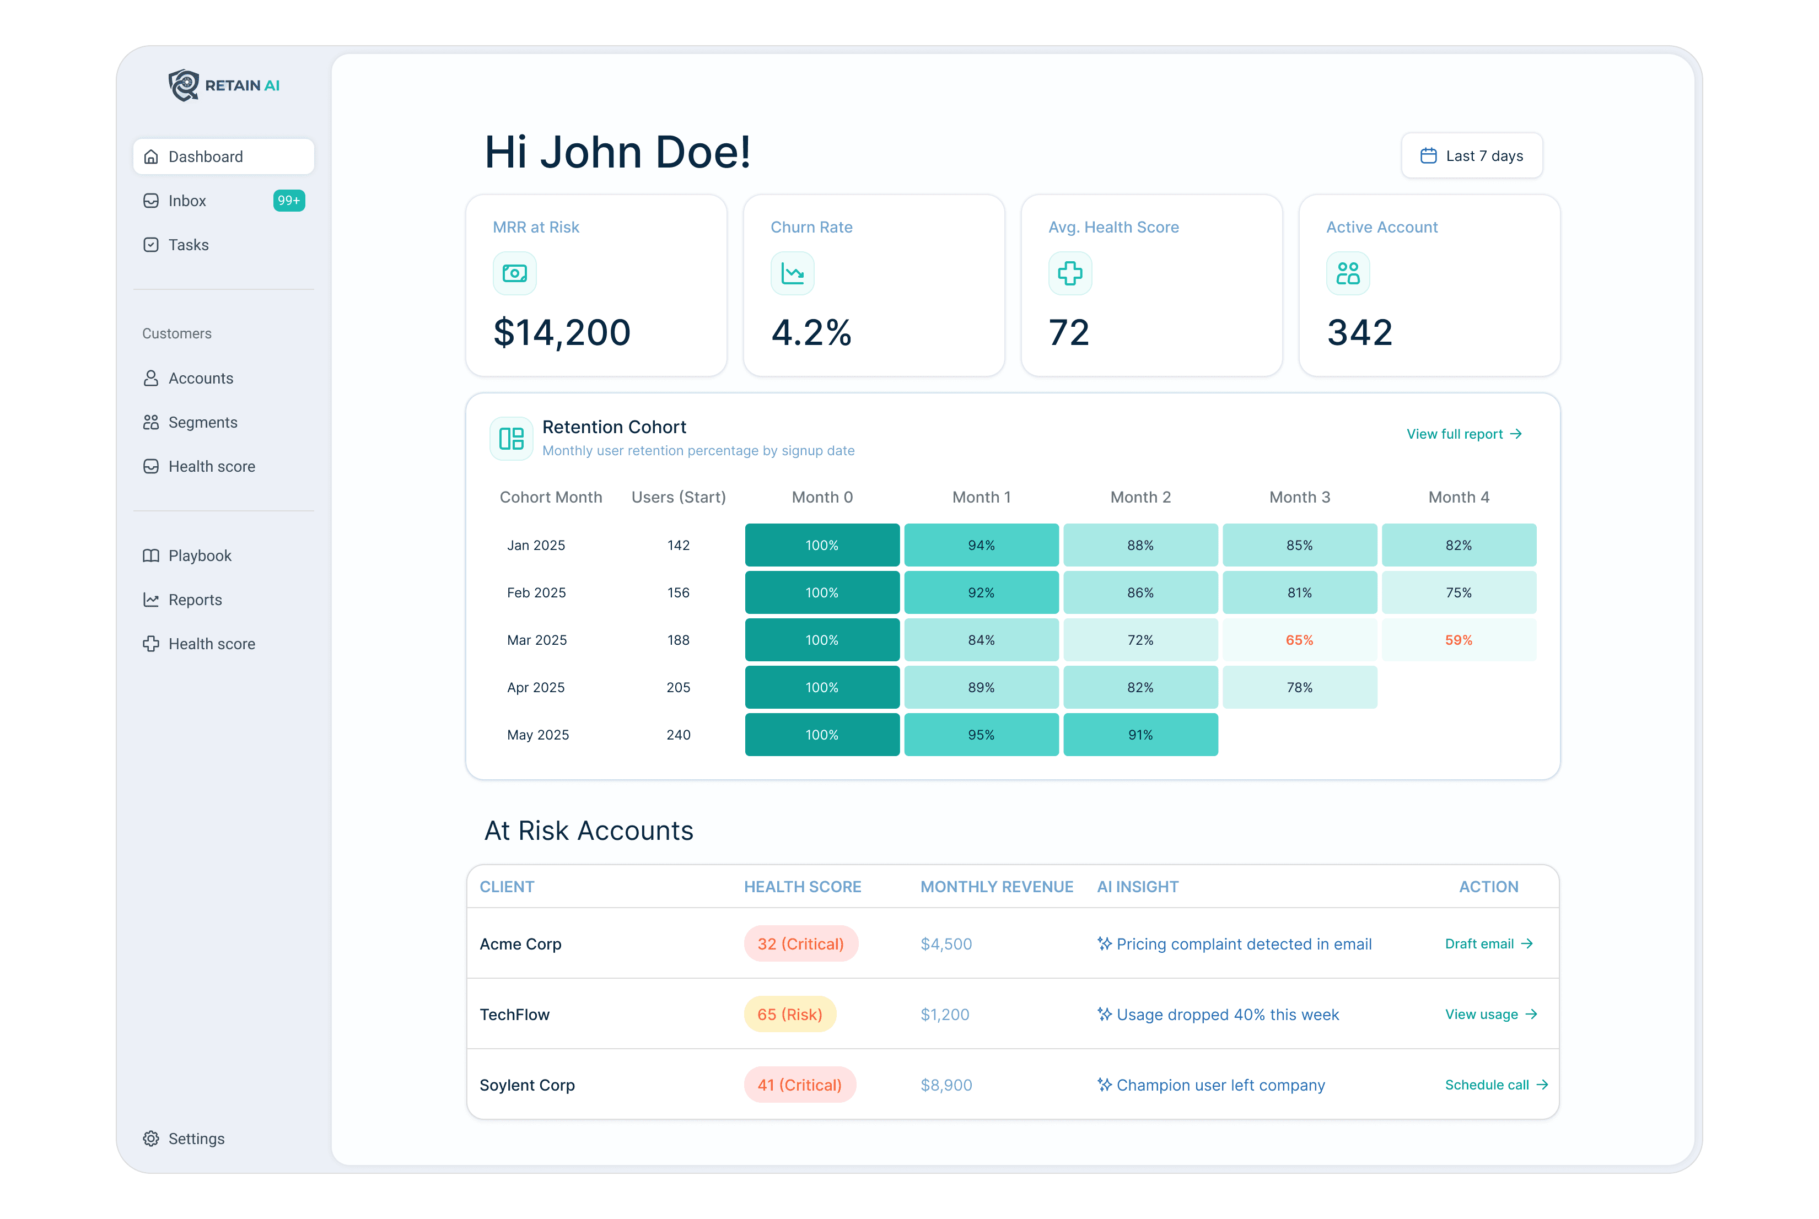Select the Mar 2025 Month 3 65% cell

pos(1299,640)
